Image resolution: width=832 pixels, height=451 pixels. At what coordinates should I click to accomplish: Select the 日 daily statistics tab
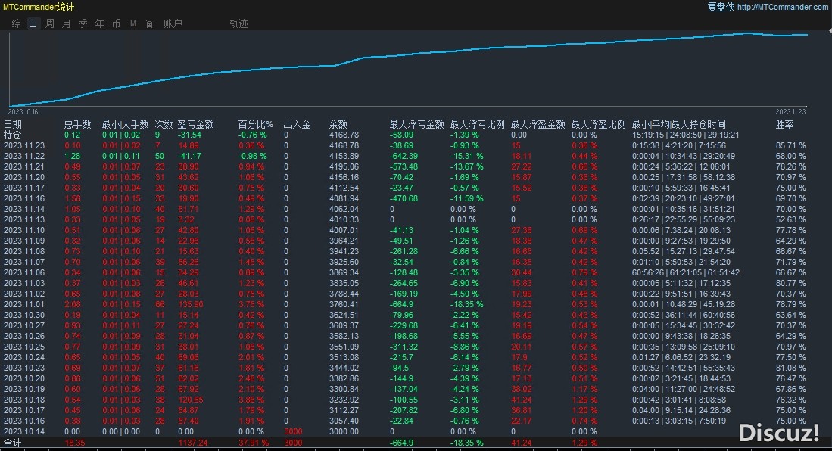[33, 23]
